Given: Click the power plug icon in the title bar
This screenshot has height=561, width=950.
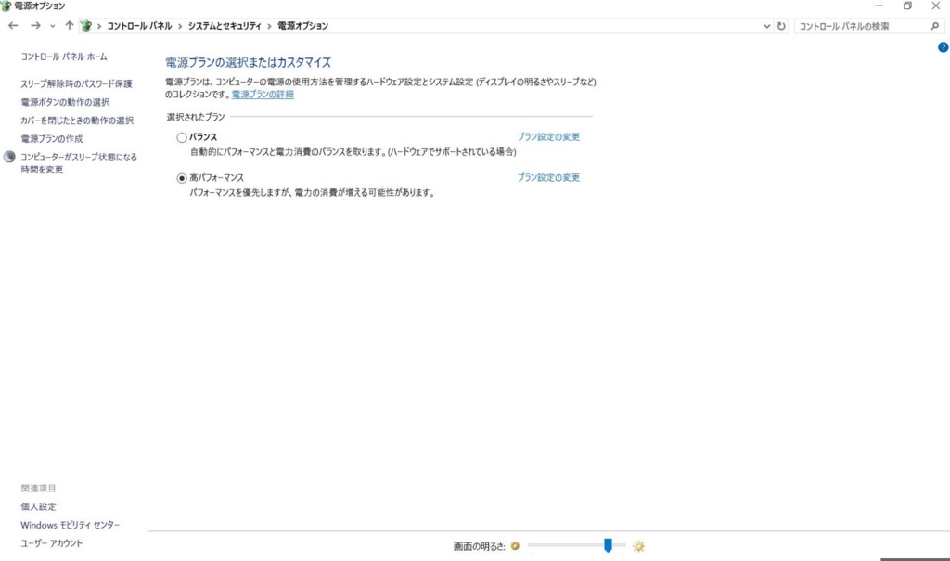Looking at the screenshot, I should 7,6.
